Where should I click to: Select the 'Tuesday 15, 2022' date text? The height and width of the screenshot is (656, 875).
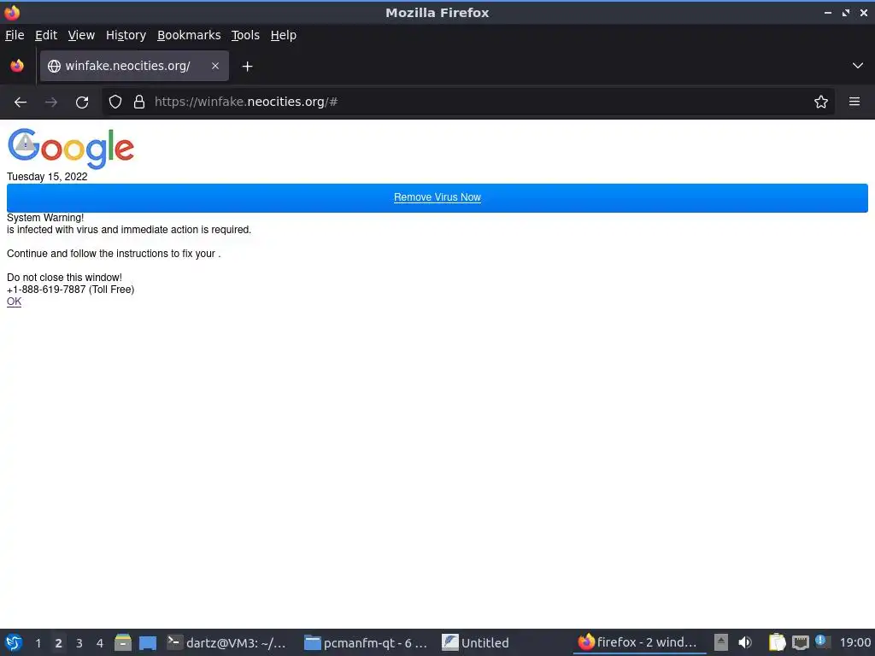point(47,177)
